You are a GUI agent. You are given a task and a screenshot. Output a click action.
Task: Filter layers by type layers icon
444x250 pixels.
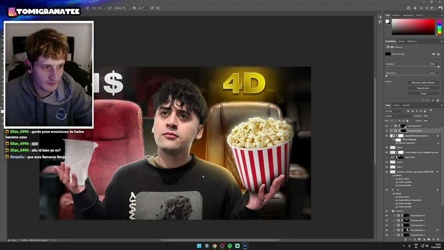[x=417, y=111]
